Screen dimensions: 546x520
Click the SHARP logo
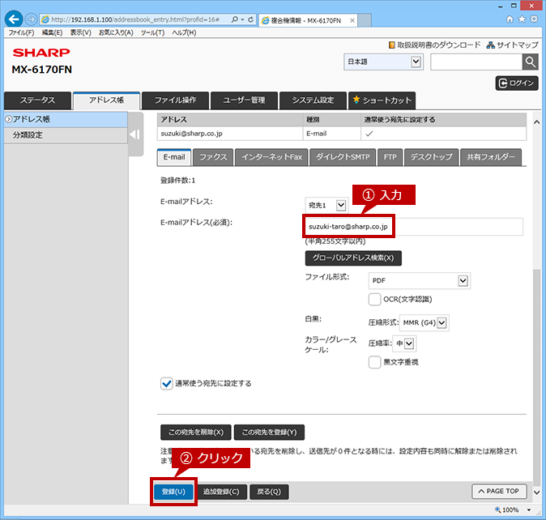41,53
